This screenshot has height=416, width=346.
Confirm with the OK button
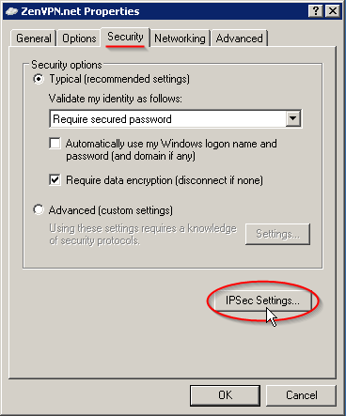[225, 395]
